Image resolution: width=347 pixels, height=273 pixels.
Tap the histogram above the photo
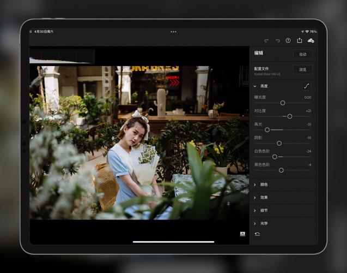[62, 56]
